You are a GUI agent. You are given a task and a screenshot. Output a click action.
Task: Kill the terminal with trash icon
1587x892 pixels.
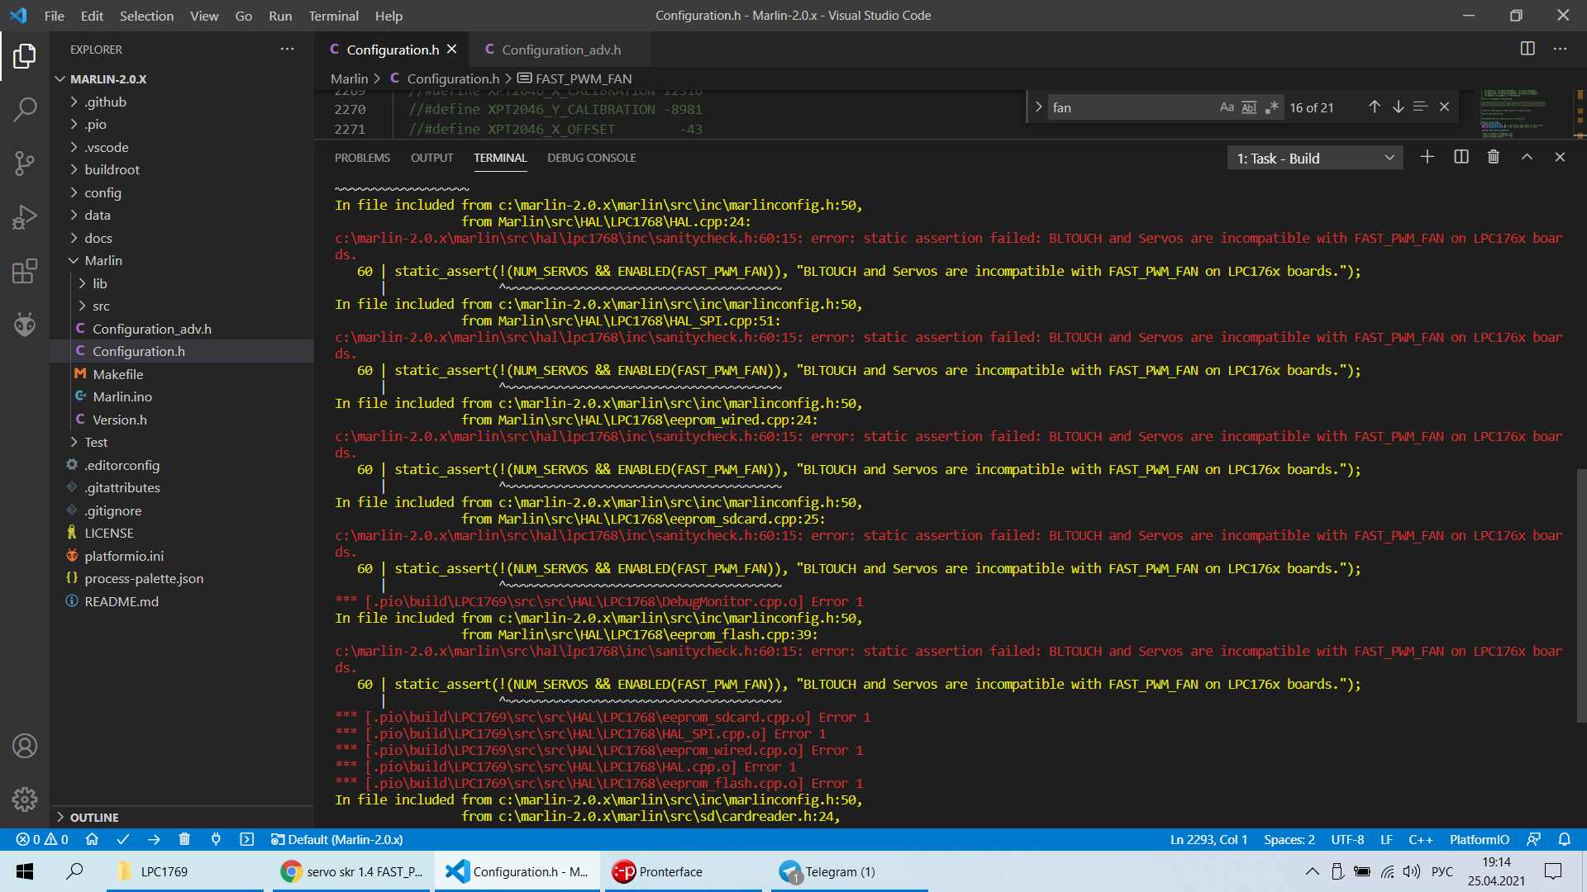click(x=1494, y=157)
